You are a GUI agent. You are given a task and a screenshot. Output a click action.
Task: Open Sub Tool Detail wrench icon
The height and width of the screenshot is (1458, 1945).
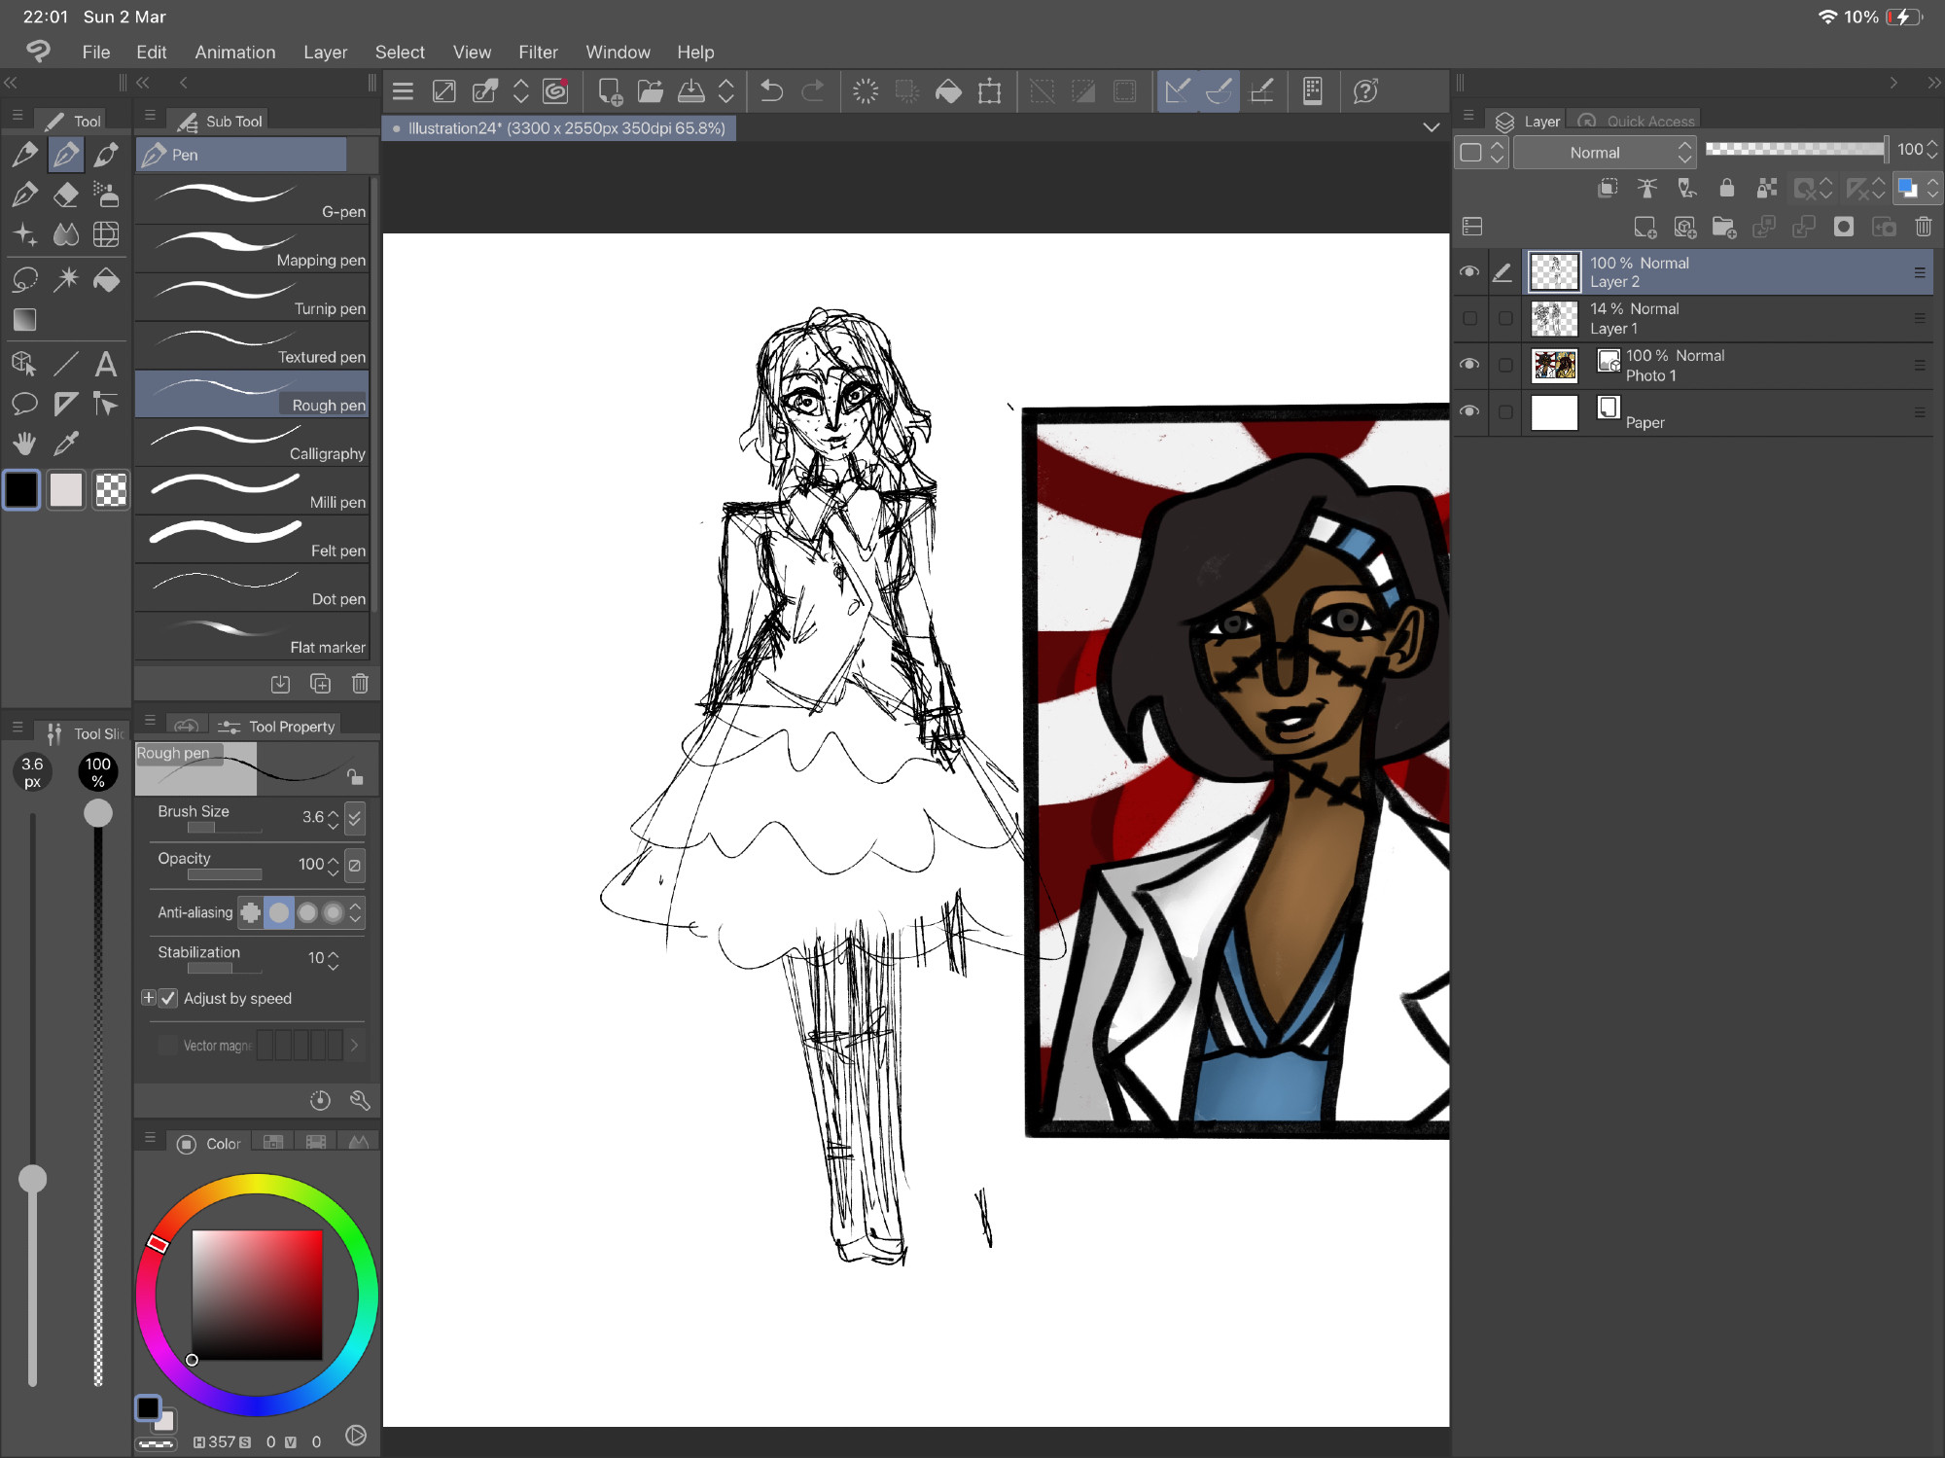coord(360,1101)
